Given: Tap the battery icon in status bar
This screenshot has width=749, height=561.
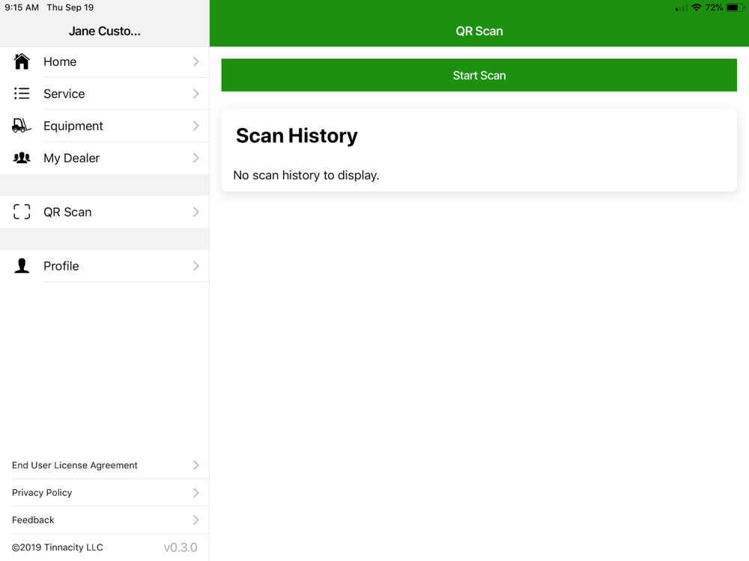Looking at the screenshot, I should click(x=734, y=7).
